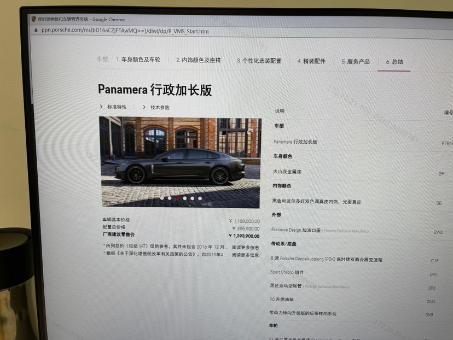Expand the chevron beside 技术参数
Screen dimensions: 453x340
click(x=144, y=107)
